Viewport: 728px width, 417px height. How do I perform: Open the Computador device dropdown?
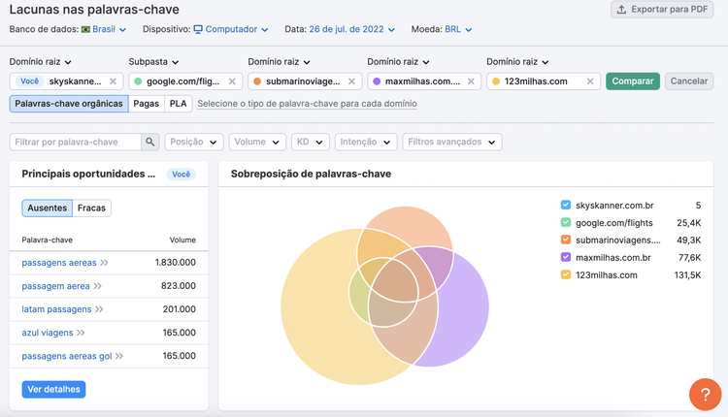[237, 29]
